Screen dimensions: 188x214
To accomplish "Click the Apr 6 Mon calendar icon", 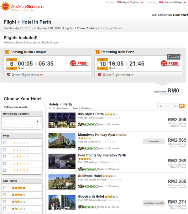I will pos(12,64).
